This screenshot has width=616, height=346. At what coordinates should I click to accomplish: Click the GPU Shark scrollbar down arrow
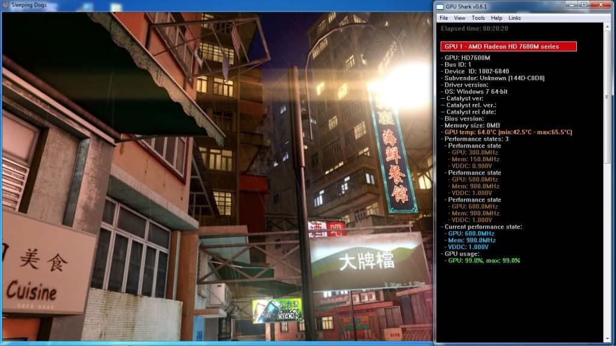(608, 338)
